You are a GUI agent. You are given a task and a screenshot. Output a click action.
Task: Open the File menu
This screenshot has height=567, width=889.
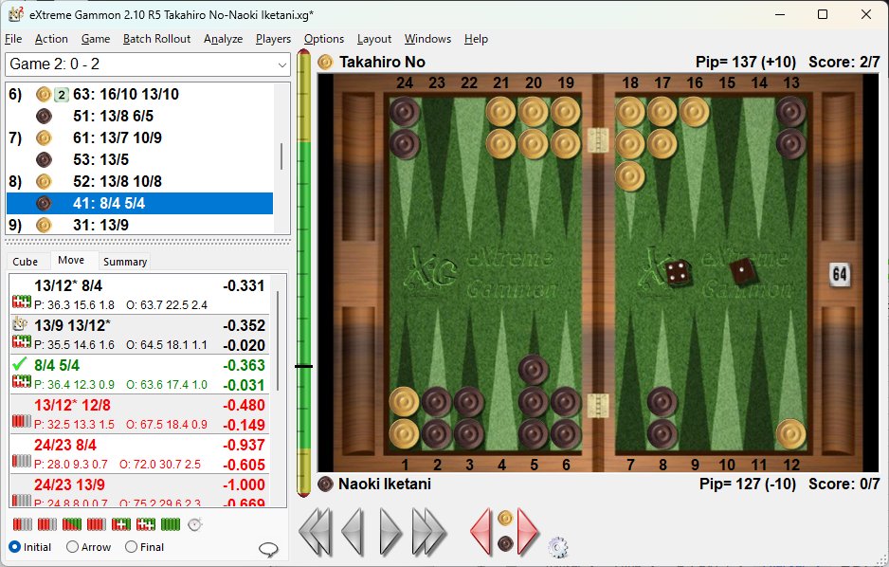tap(13, 39)
